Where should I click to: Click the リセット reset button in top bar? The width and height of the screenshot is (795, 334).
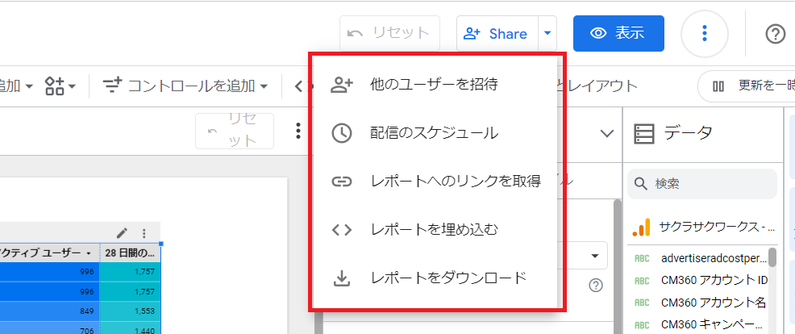tap(389, 34)
